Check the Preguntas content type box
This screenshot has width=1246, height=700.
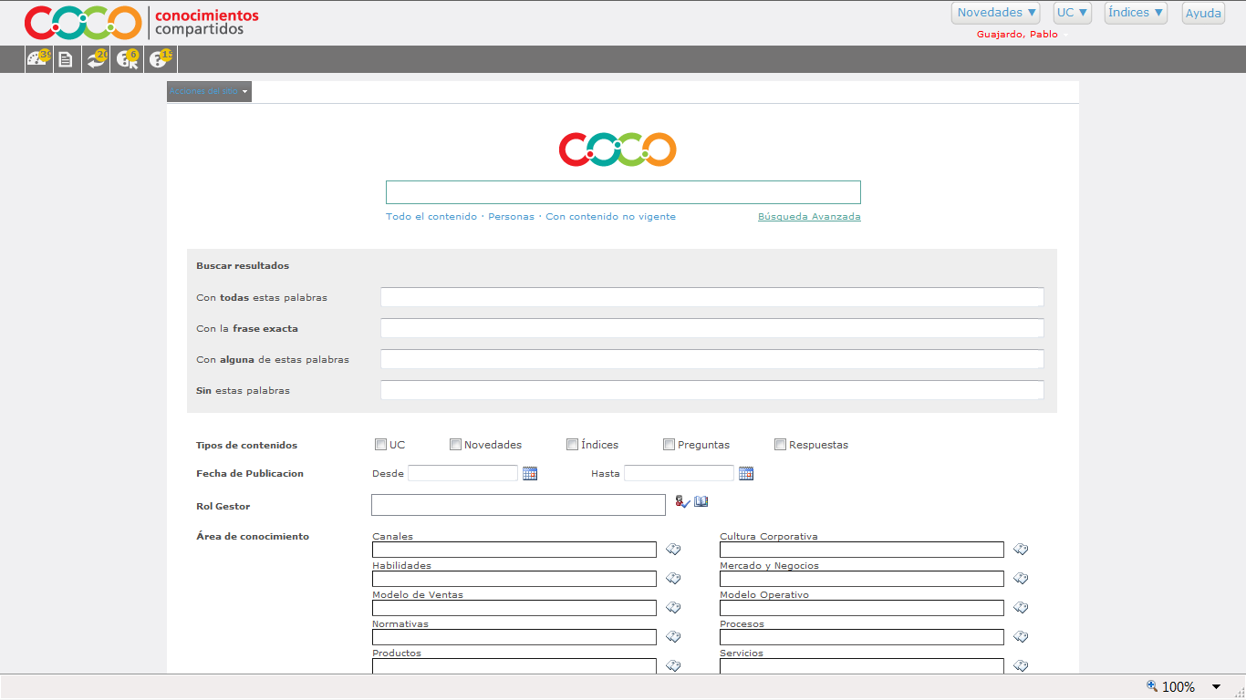point(669,445)
